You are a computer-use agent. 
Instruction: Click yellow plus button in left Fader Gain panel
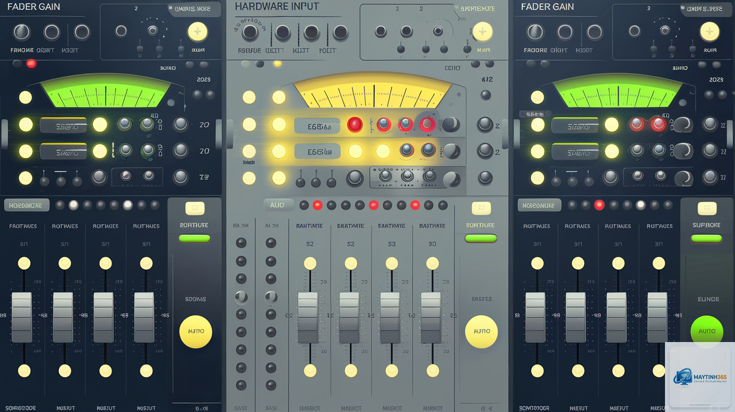pos(197,32)
